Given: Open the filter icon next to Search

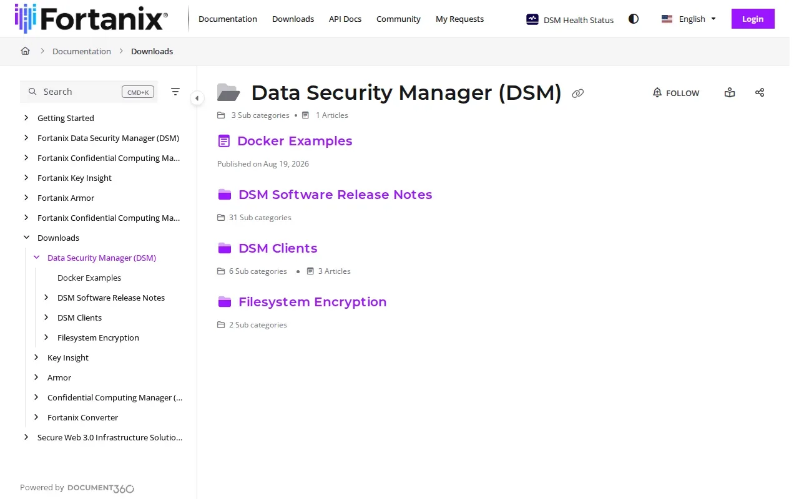Looking at the screenshot, I should tap(175, 92).
